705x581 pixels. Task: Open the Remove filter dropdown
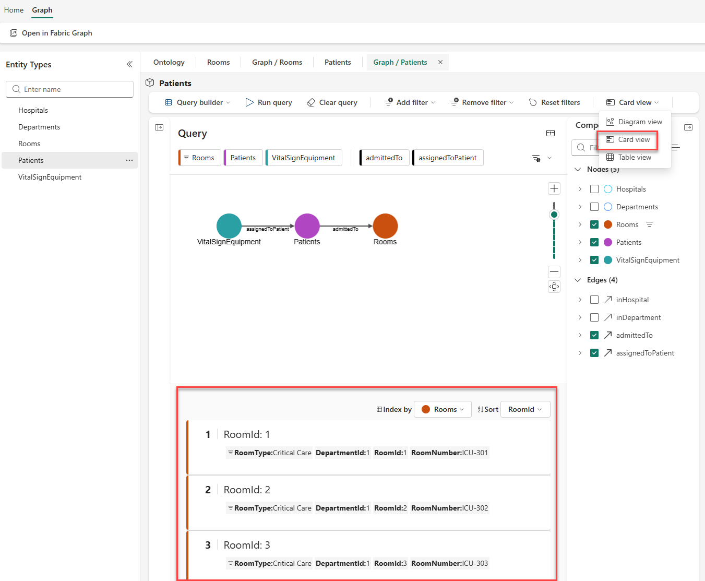point(482,102)
